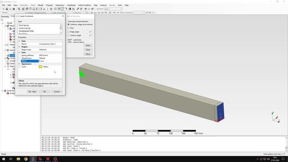Collapse the Model root tree node
Screen dimensions: 288x162
point(2,23)
